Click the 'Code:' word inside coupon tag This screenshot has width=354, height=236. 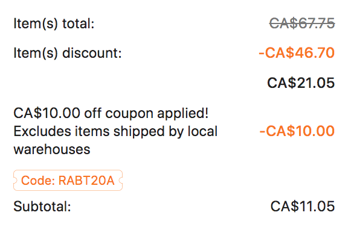click(x=38, y=181)
